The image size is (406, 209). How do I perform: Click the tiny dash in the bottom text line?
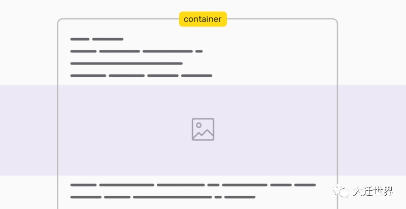(x=218, y=197)
